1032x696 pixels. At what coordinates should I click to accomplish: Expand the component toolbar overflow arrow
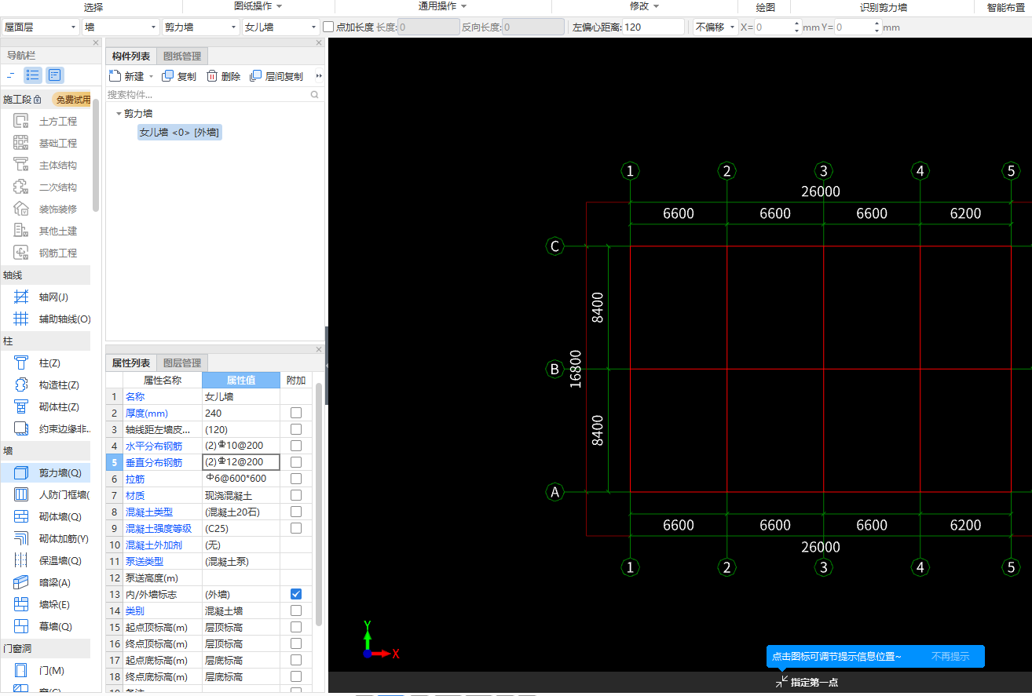pos(318,76)
